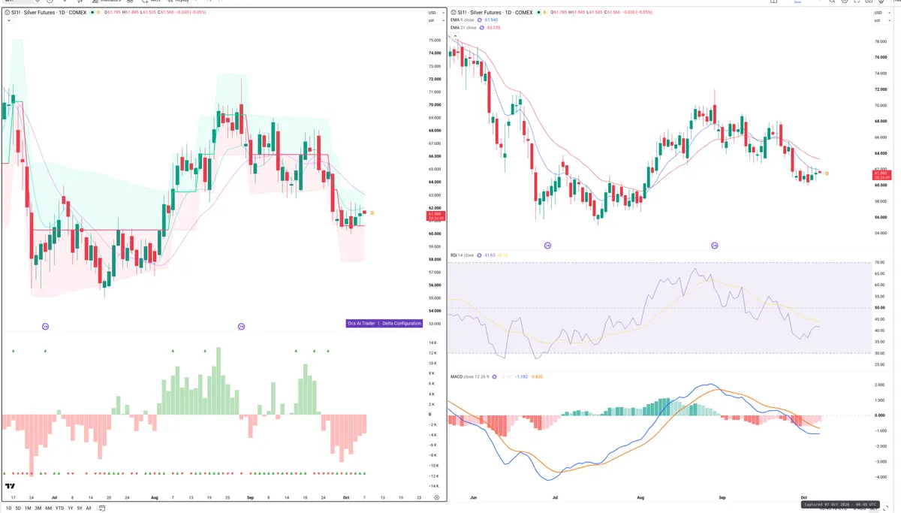The width and height of the screenshot is (901, 513).
Task: Click the symbol logo icon on left chart
Action: 8,12
